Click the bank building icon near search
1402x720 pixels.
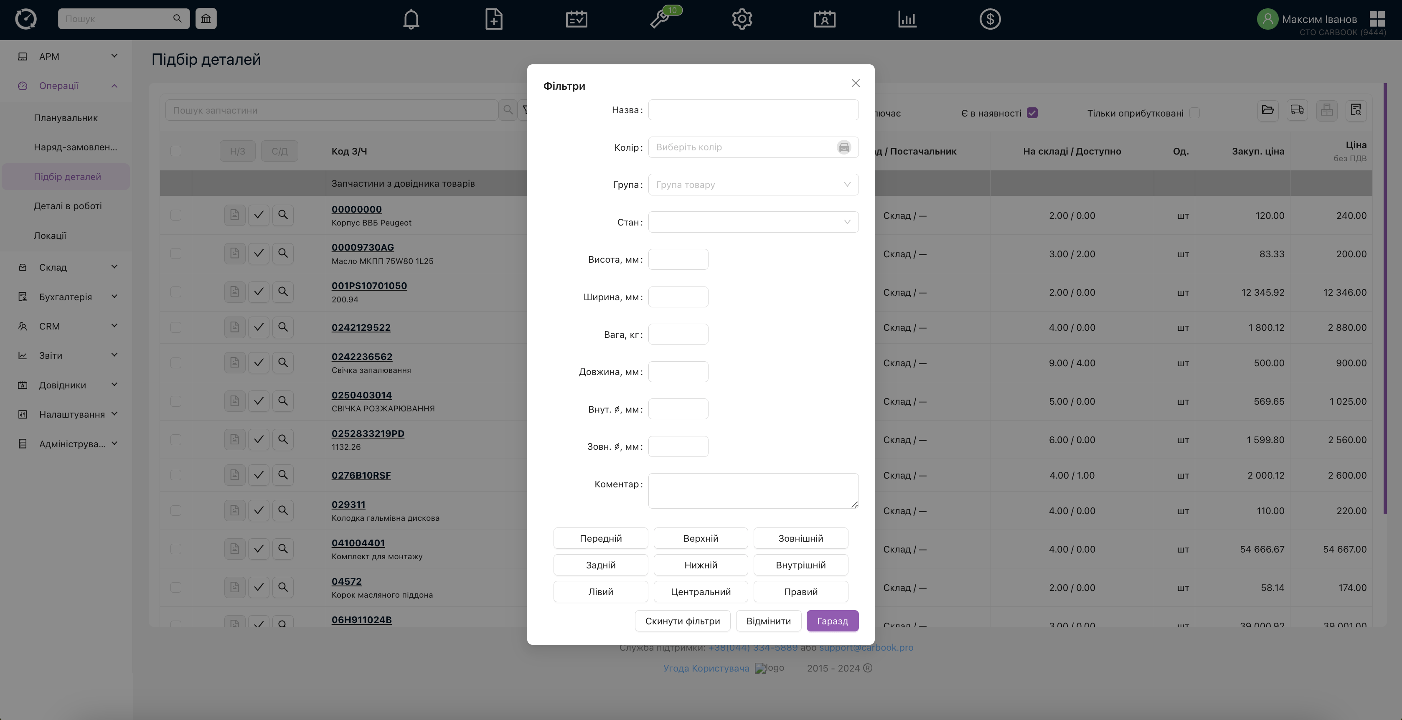point(206,18)
